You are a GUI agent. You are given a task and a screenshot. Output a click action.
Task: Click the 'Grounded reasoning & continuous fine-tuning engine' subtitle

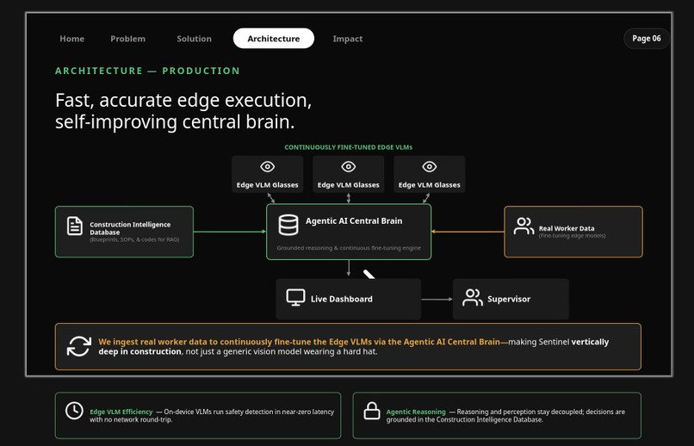click(x=349, y=248)
